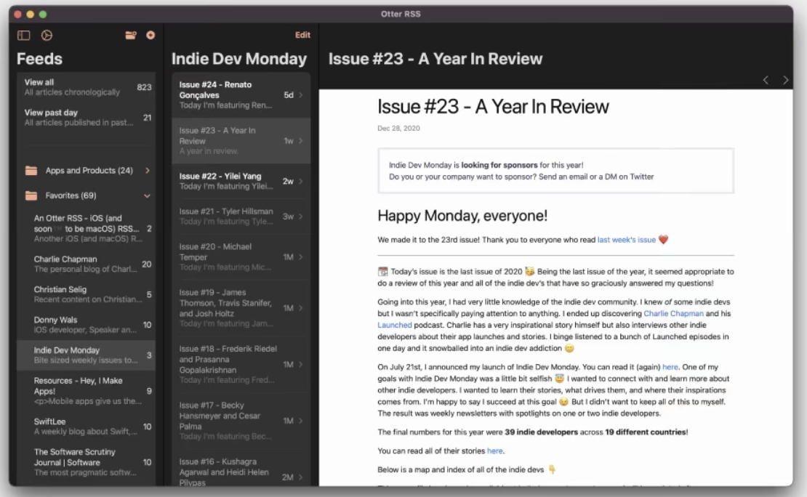Select Indie Dev Monday feed
The width and height of the screenshot is (807, 497).
(87, 355)
